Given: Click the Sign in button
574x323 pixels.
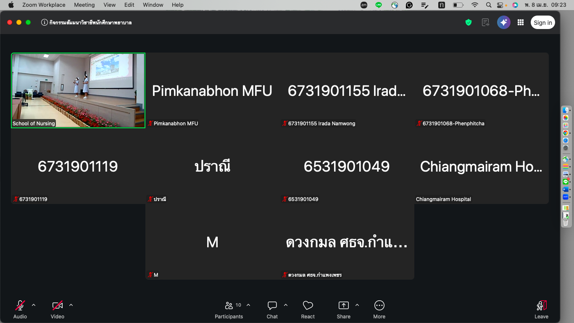Looking at the screenshot, I should [542, 23].
